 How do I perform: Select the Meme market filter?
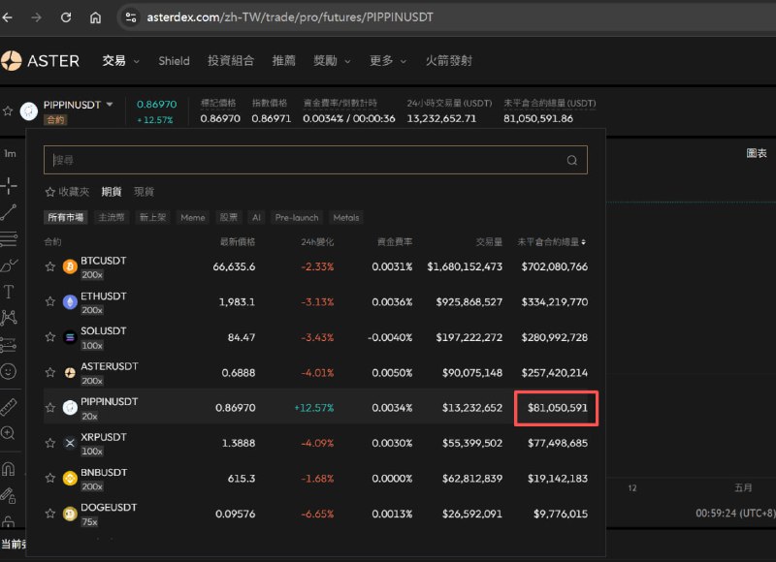click(192, 217)
